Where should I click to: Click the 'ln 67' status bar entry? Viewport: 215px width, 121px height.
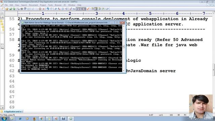[x=151, y=115]
